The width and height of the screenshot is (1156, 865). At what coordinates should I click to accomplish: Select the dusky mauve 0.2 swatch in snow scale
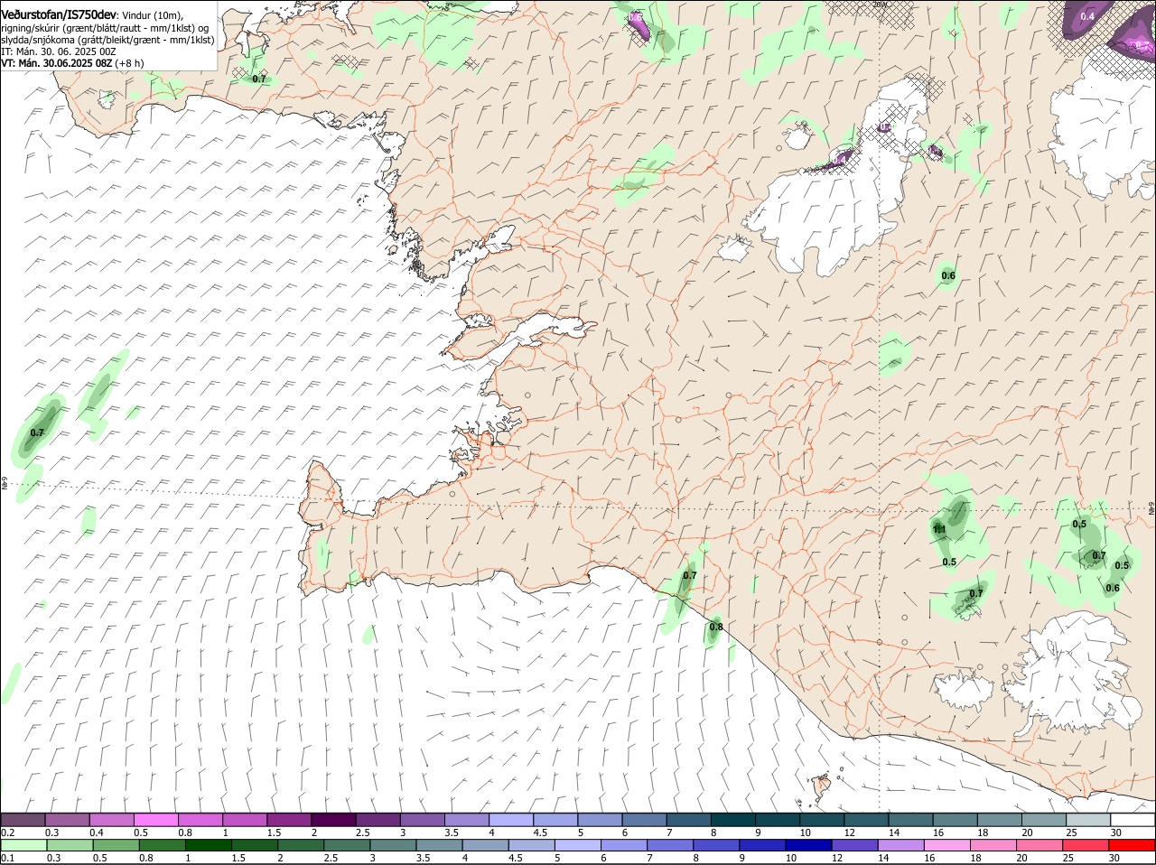coord(23,820)
